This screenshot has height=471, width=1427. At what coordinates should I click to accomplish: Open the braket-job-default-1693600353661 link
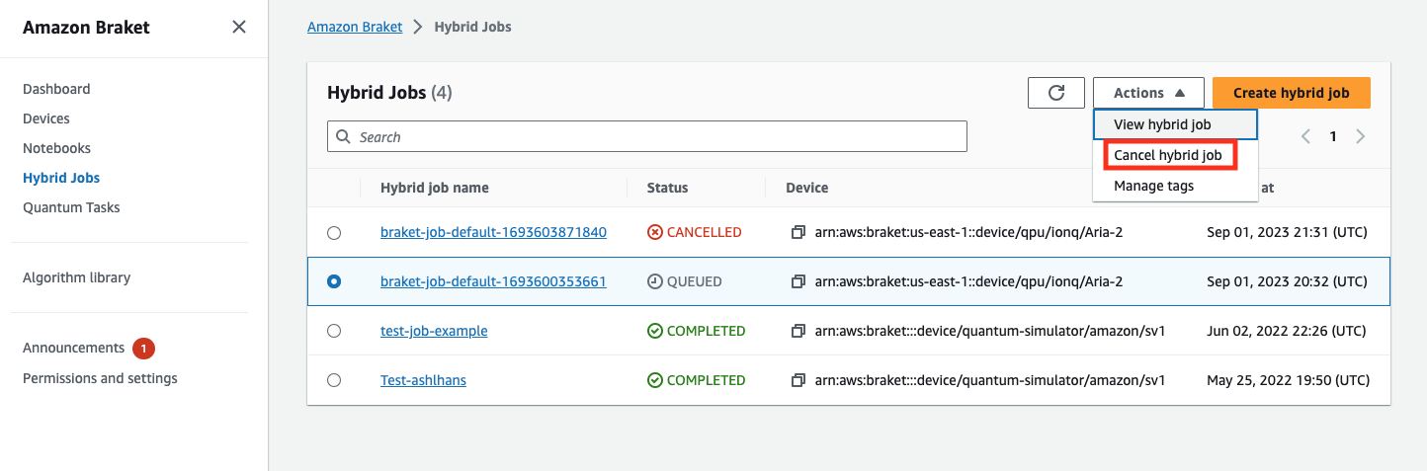[493, 281]
